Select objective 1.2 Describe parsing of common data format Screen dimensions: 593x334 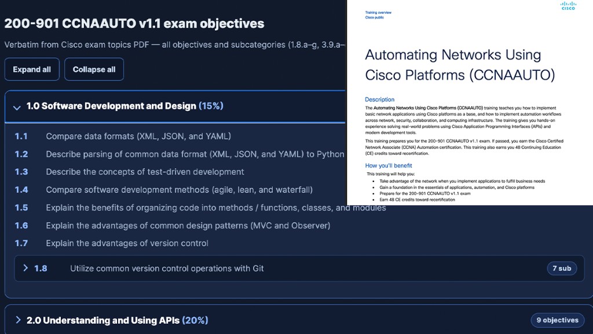coord(180,154)
